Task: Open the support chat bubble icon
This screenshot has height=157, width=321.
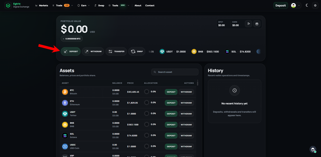Action: pyautogui.click(x=313, y=149)
